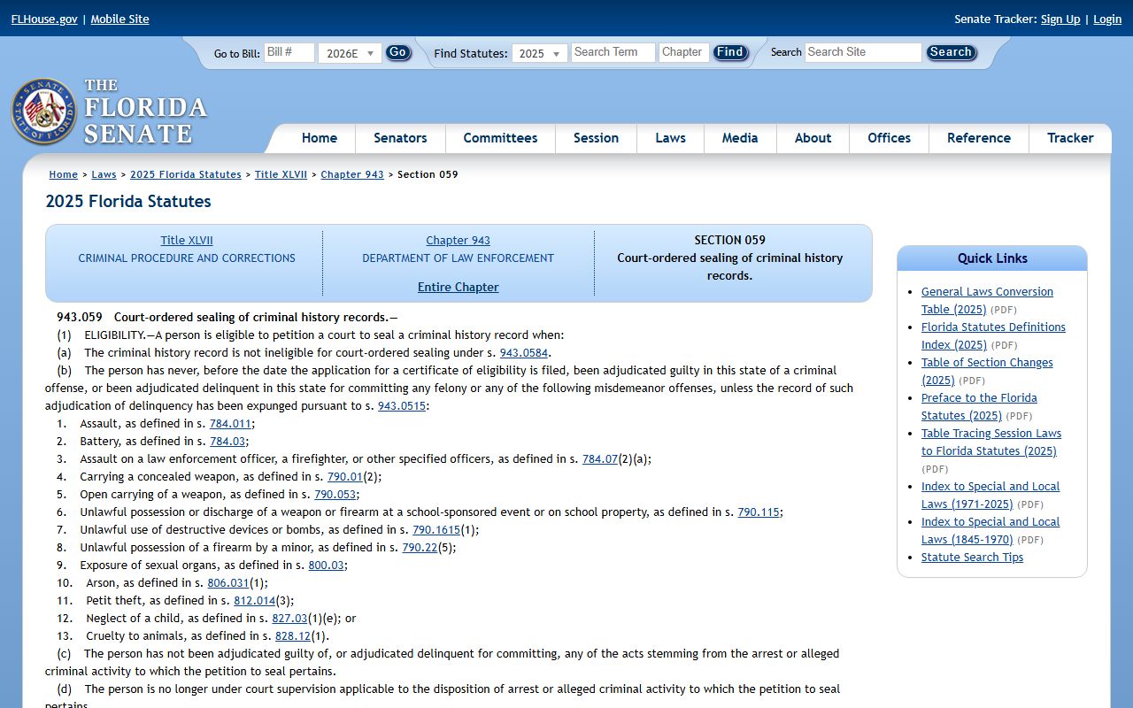Open the Media navigation tab
The image size is (1133, 708).
(x=740, y=138)
